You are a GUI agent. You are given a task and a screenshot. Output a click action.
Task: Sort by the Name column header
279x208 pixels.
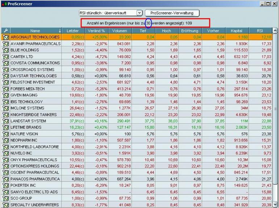[35, 31]
